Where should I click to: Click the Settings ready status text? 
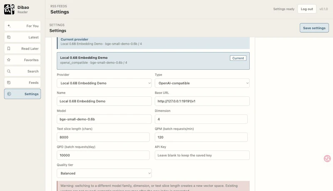click(284, 9)
